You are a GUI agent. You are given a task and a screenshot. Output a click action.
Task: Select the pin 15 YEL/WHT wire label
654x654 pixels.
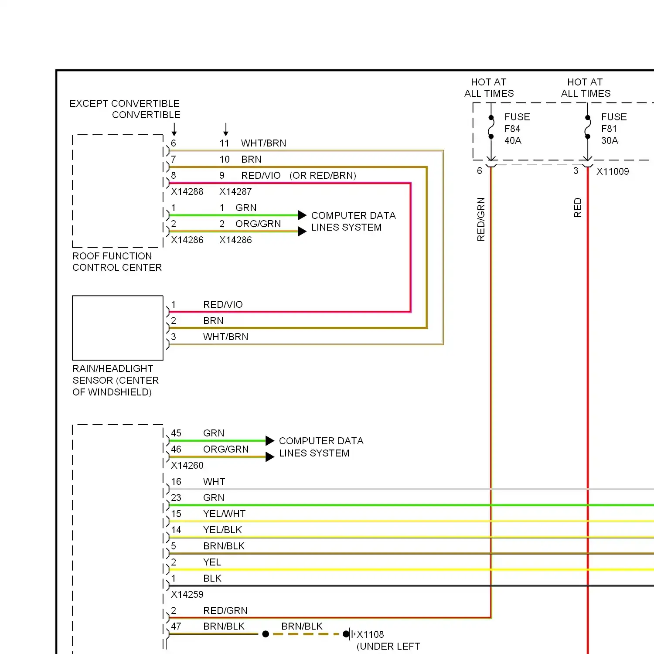(224, 514)
